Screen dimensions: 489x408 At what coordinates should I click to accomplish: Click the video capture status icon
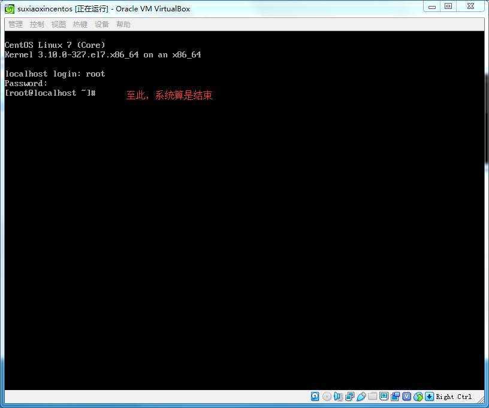(x=395, y=396)
